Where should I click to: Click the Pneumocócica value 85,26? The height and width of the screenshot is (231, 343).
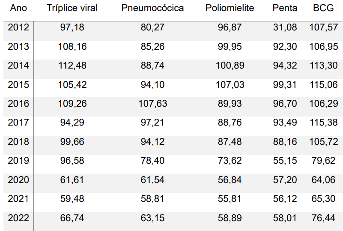[x=153, y=47]
